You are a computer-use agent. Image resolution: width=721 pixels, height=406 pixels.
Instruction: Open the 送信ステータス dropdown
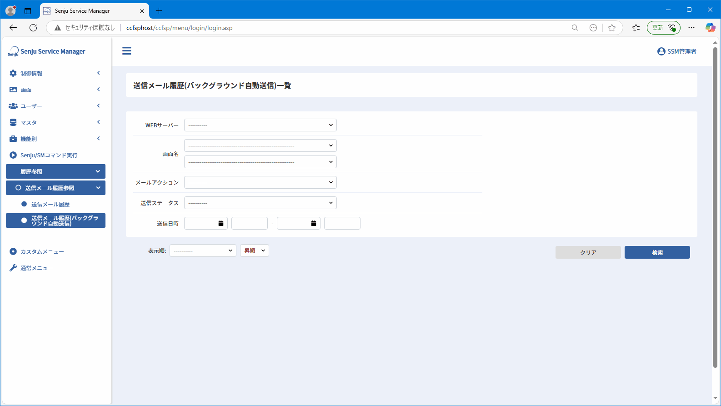(260, 203)
